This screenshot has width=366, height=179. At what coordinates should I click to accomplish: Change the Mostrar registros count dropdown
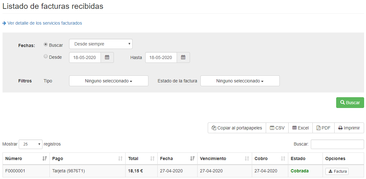(x=30, y=144)
